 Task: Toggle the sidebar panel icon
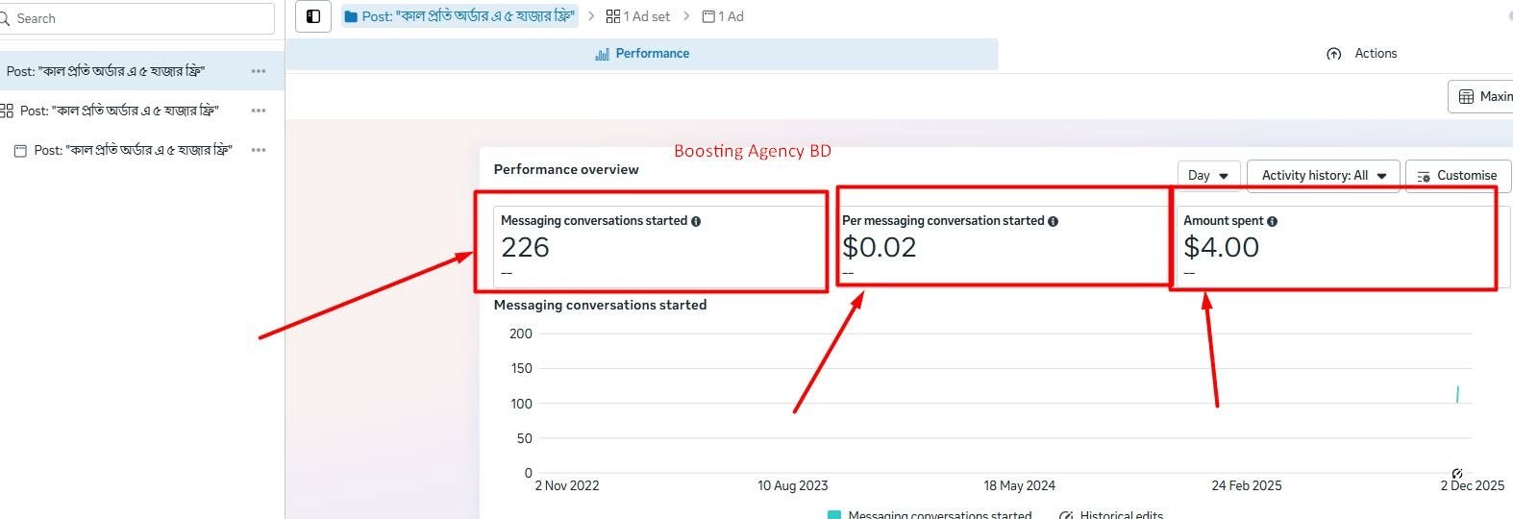(313, 16)
